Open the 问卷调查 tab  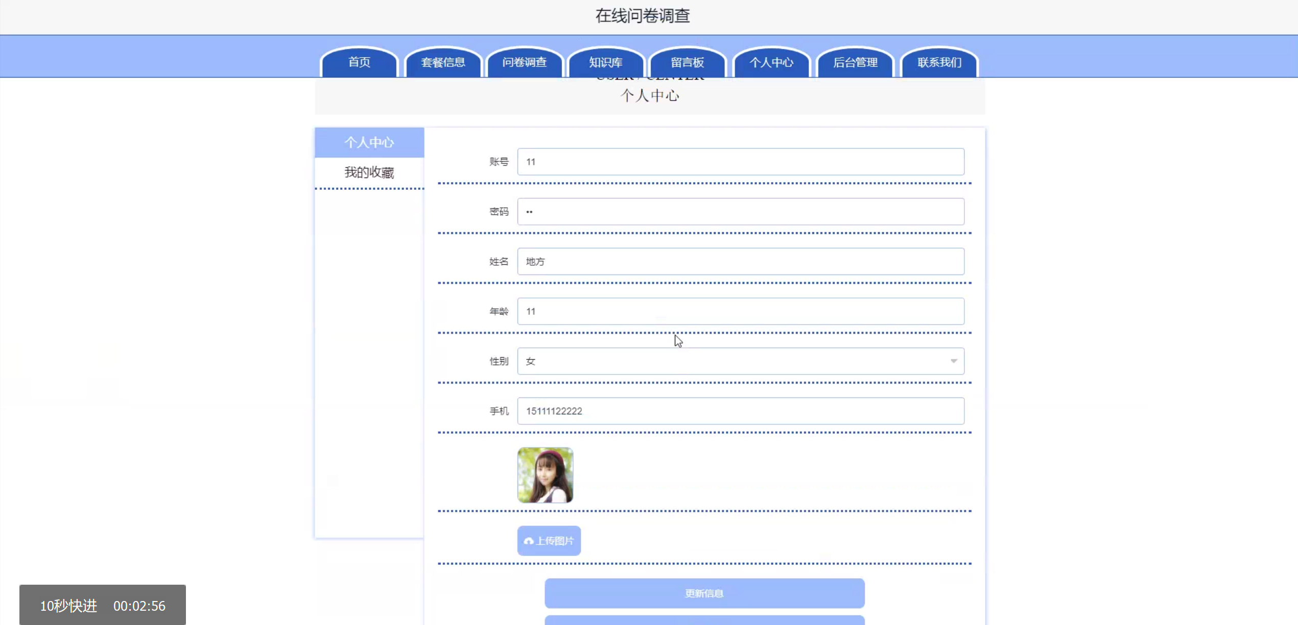pyautogui.click(x=525, y=62)
